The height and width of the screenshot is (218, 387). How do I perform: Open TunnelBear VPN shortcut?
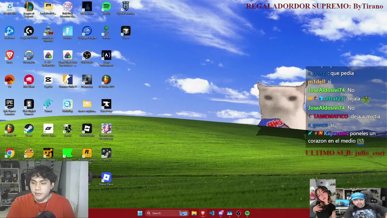(x=29, y=155)
